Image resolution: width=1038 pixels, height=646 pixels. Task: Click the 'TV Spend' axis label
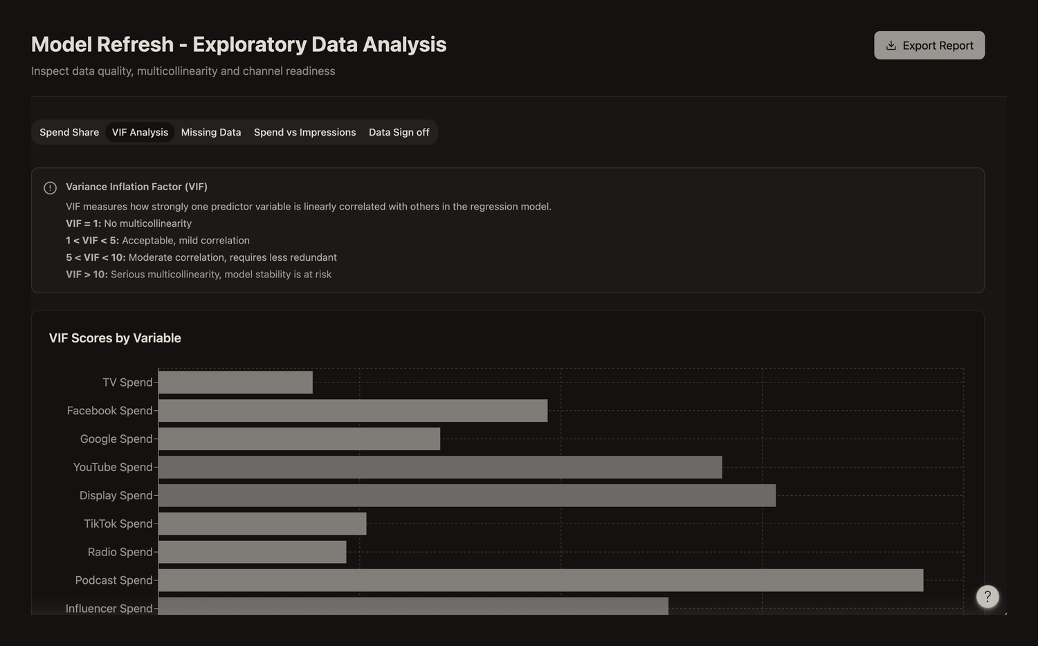click(x=127, y=382)
